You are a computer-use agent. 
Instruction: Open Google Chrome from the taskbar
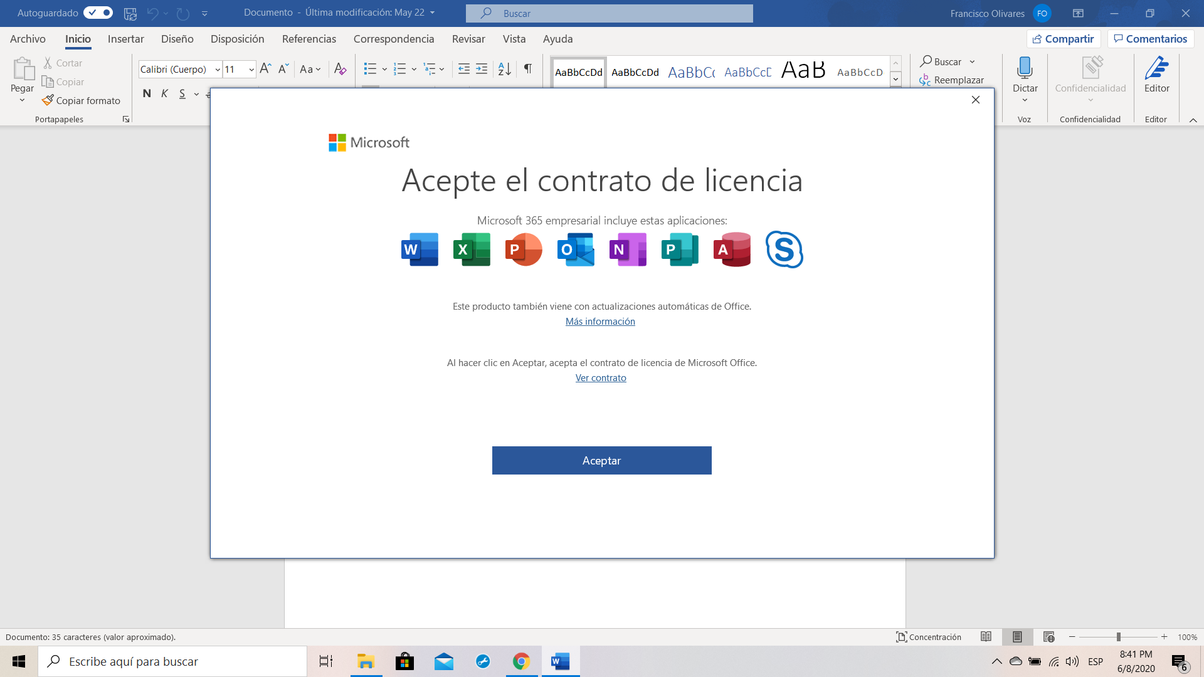pos(521,661)
